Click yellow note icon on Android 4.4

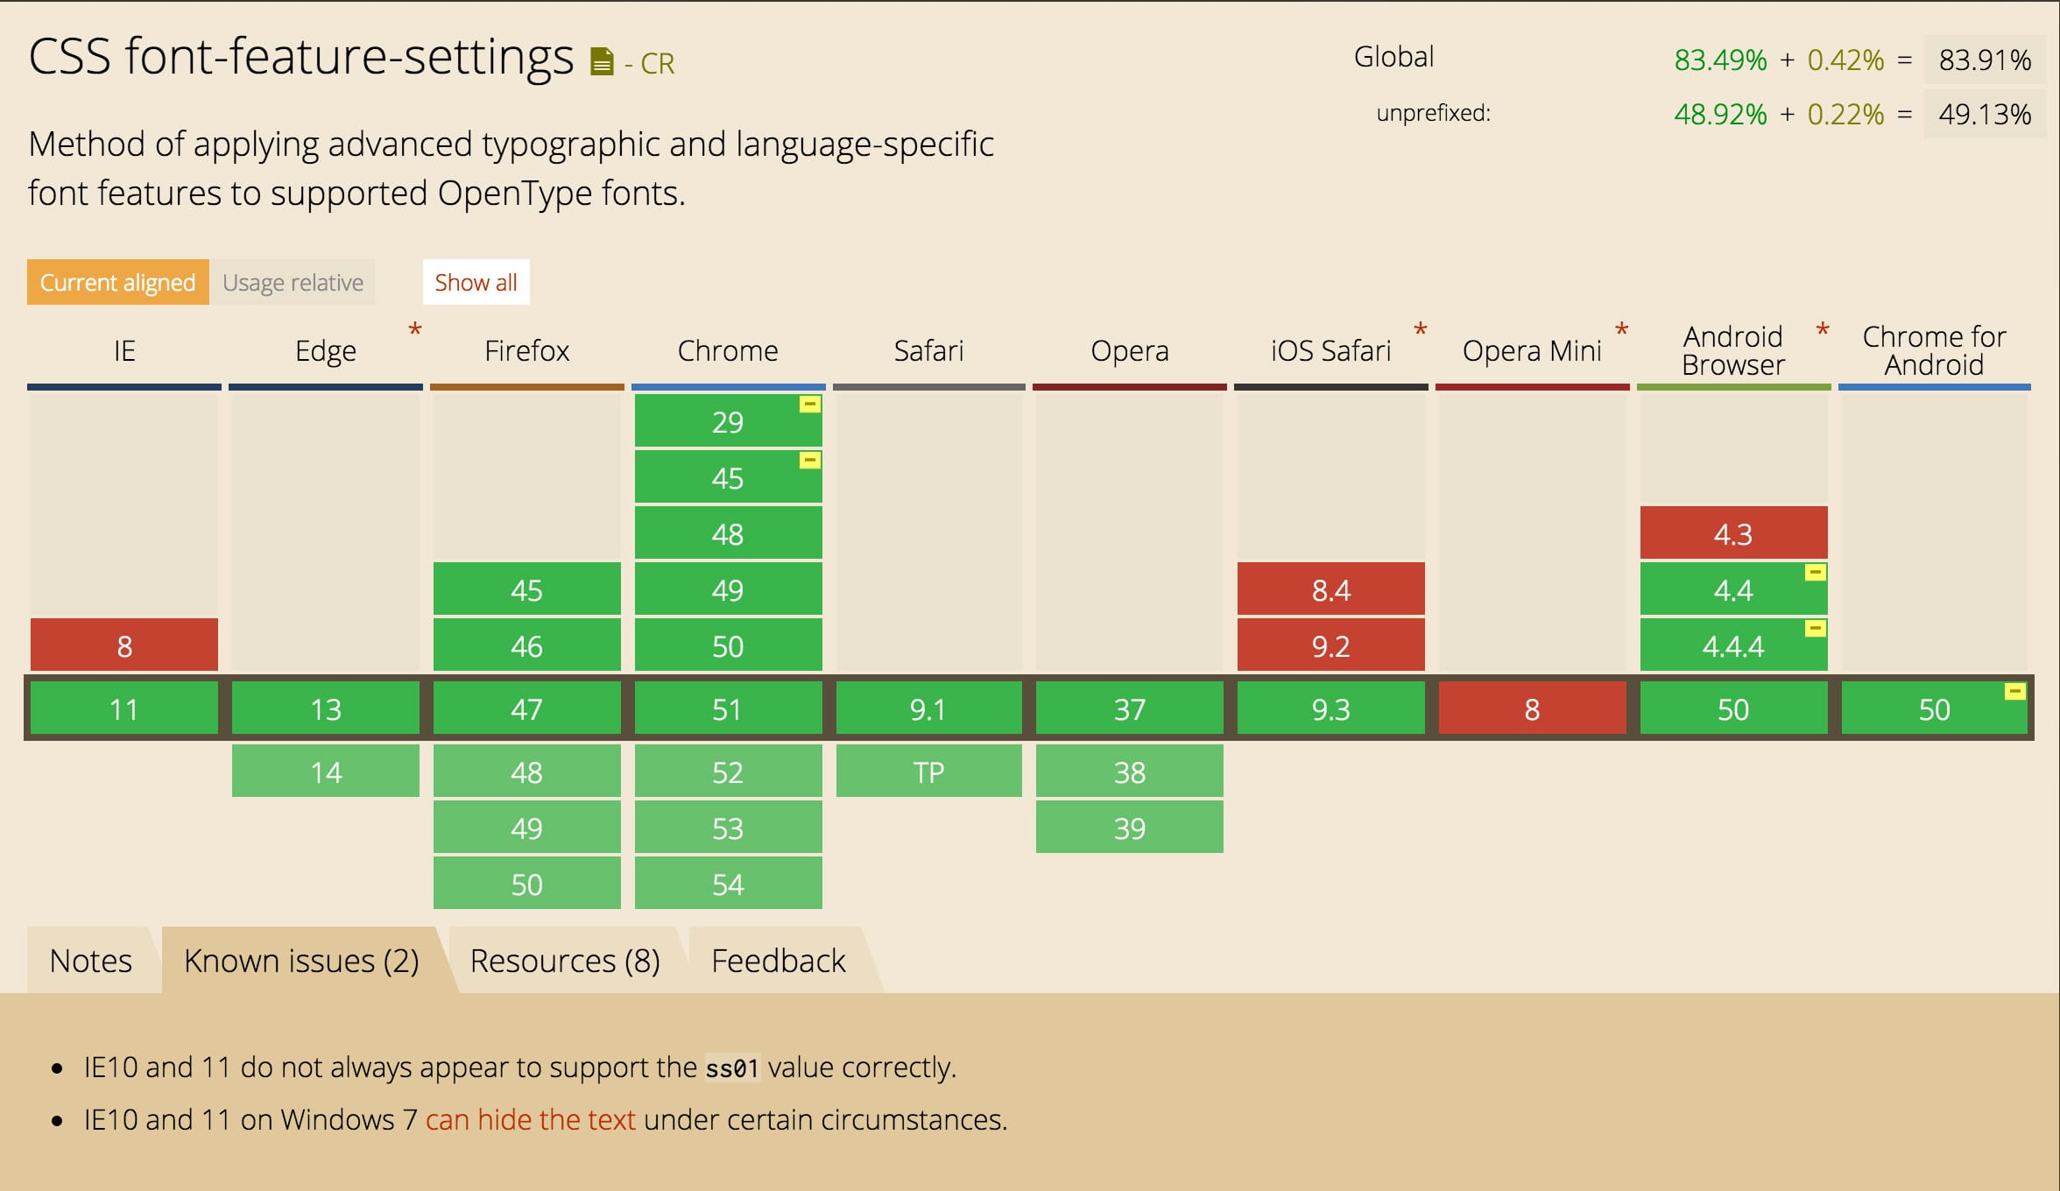1816,573
